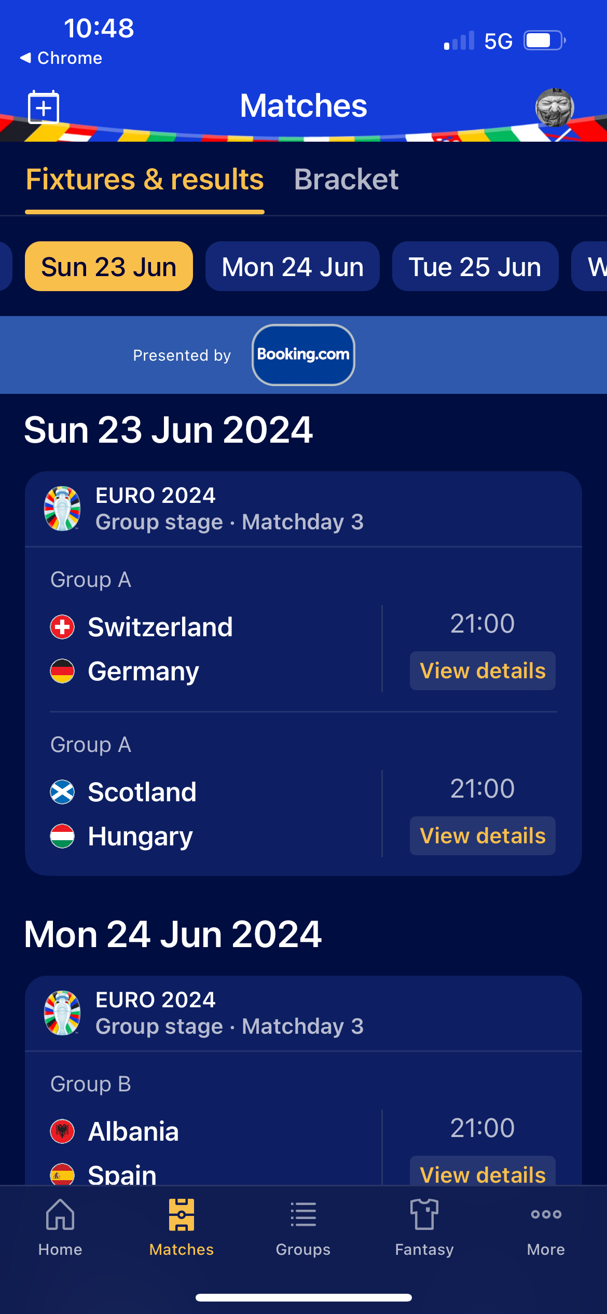Viewport: 607px width, 1314px height.
Task: Go back to Chrome app
Action: [61, 58]
